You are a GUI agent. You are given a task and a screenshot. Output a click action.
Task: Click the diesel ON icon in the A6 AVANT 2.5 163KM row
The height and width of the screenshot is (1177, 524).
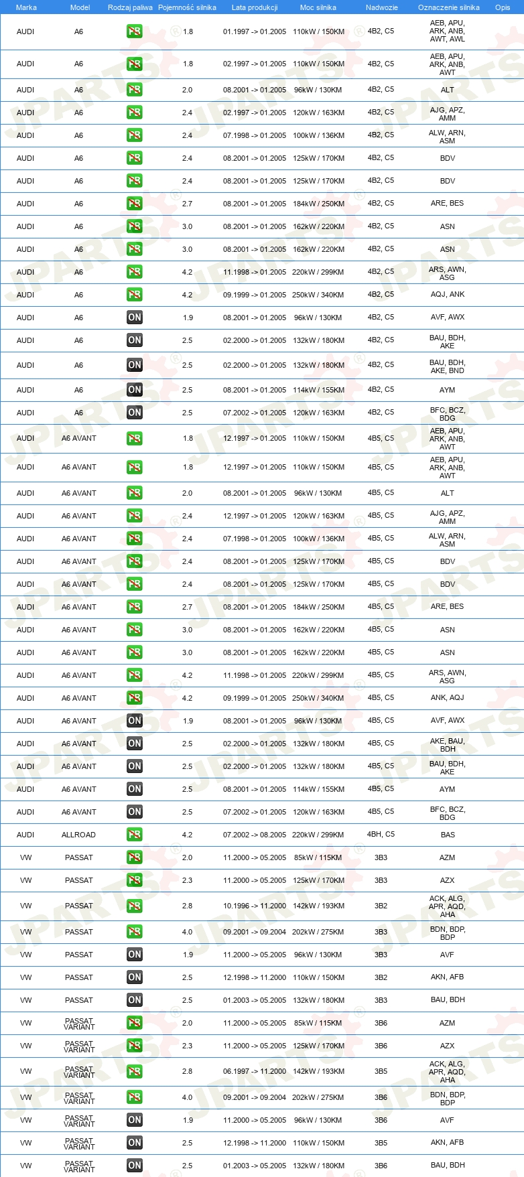[x=135, y=812]
